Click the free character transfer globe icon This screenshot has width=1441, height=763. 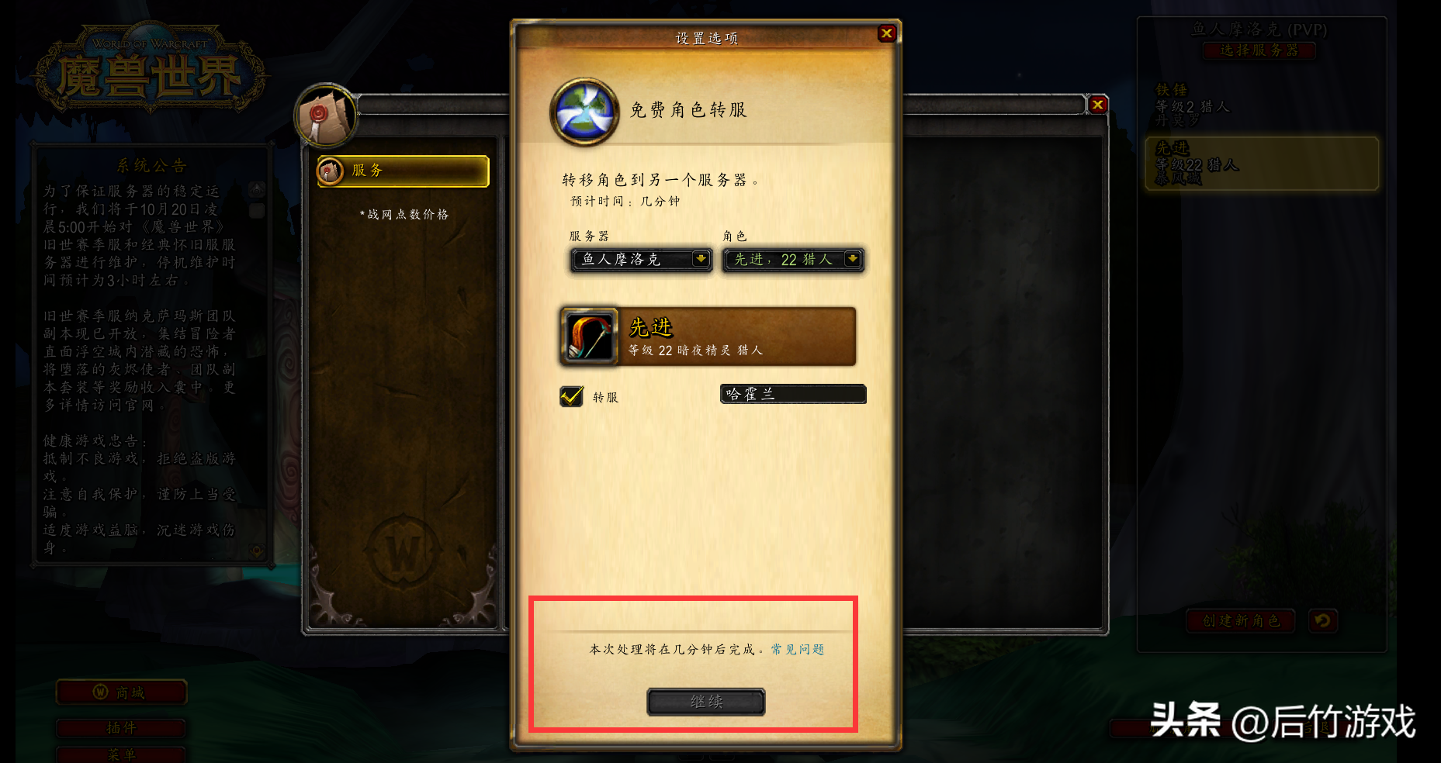click(x=584, y=112)
